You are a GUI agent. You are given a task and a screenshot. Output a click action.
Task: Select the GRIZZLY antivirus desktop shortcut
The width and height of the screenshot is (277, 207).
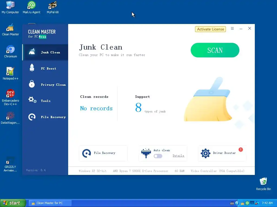(10, 164)
